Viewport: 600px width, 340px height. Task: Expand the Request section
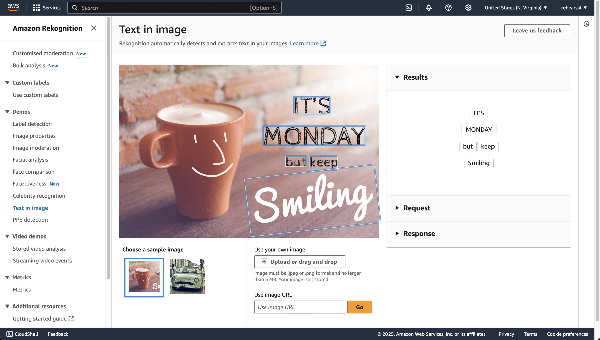click(x=397, y=208)
